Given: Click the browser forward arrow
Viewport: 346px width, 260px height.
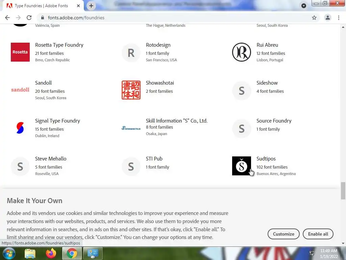Looking at the screenshot, I should 18,18.
